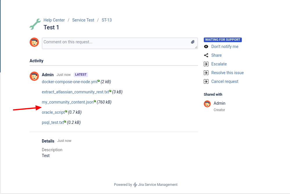
Task: Click the LATEST badge
Action: click(81, 74)
